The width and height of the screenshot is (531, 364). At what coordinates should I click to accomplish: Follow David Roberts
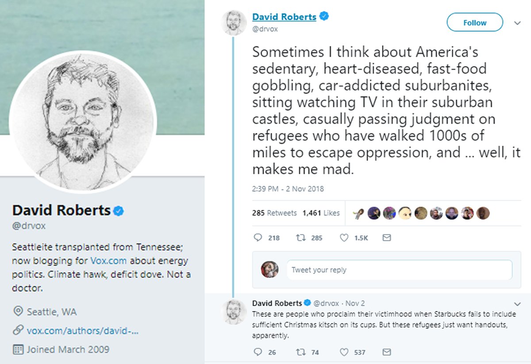[474, 23]
